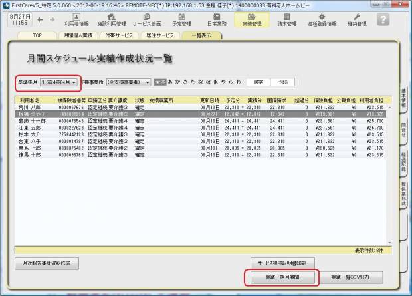Click the 維持管理 wrench icon
Viewport: 412px width, 296px height.
click(357, 19)
